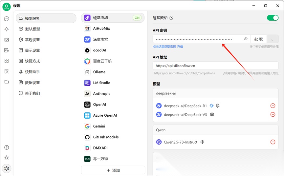This screenshot has height=176, width=284.
Task: Click the check button beside 获取
Action: (x=273, y=39)
